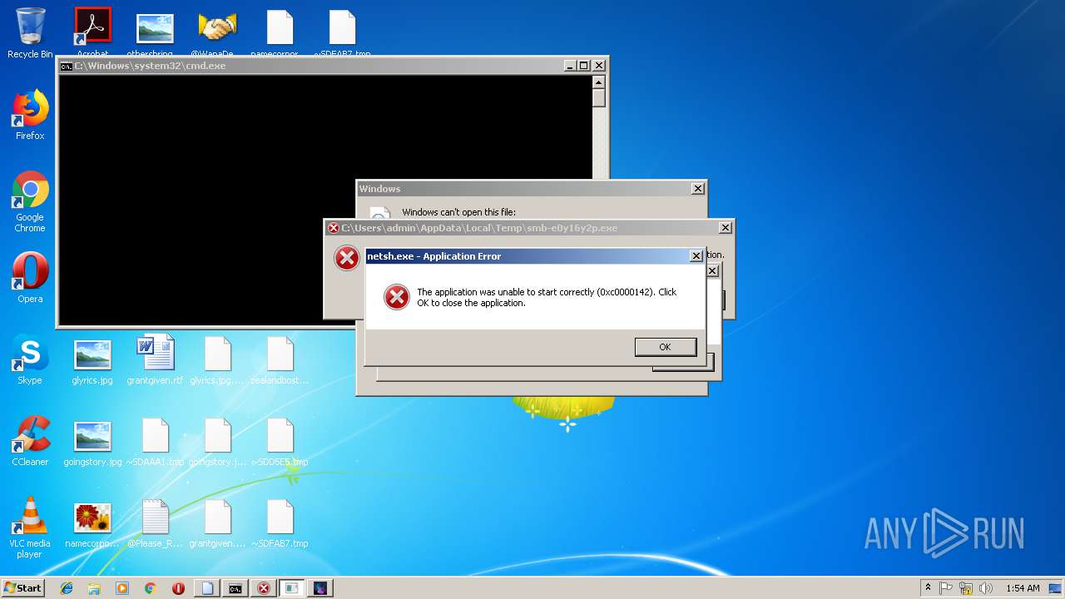Select the grantgiven.... blank file icon
This screenshot has height=599, width=1065.
[x=217, y=522]
